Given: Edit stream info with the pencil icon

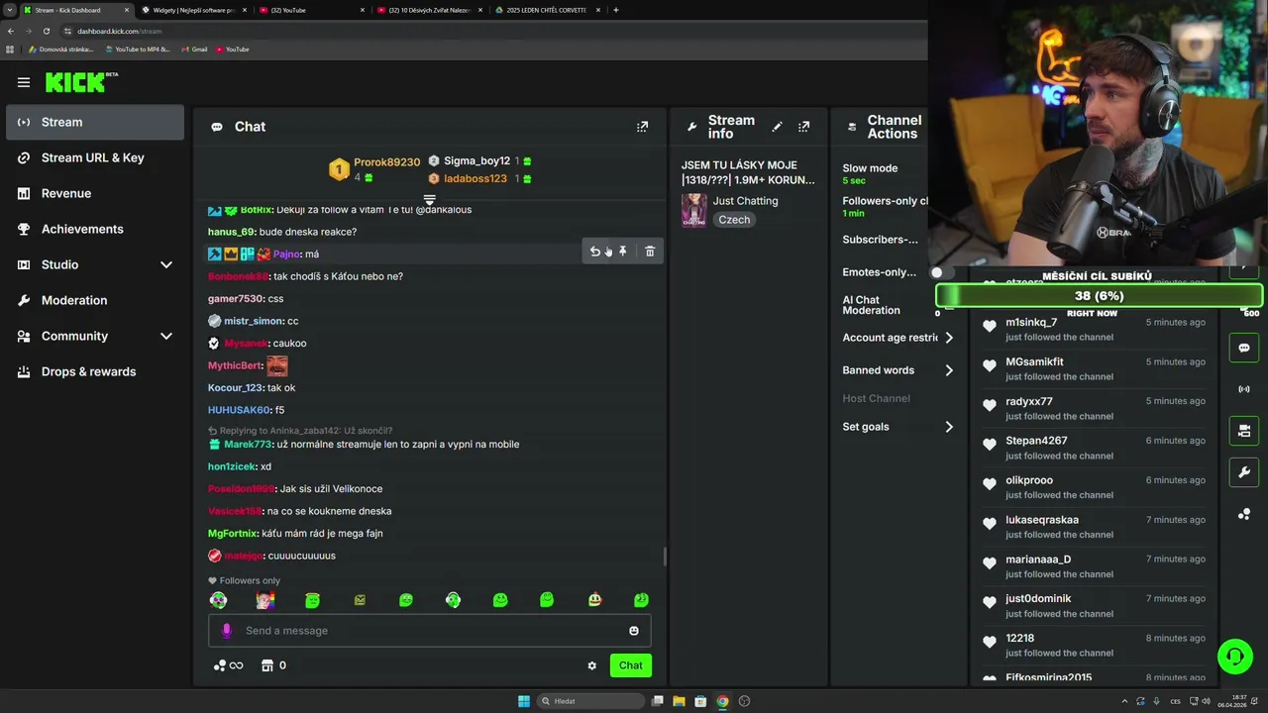Looking at the screenshot, I should click(777, 127).
